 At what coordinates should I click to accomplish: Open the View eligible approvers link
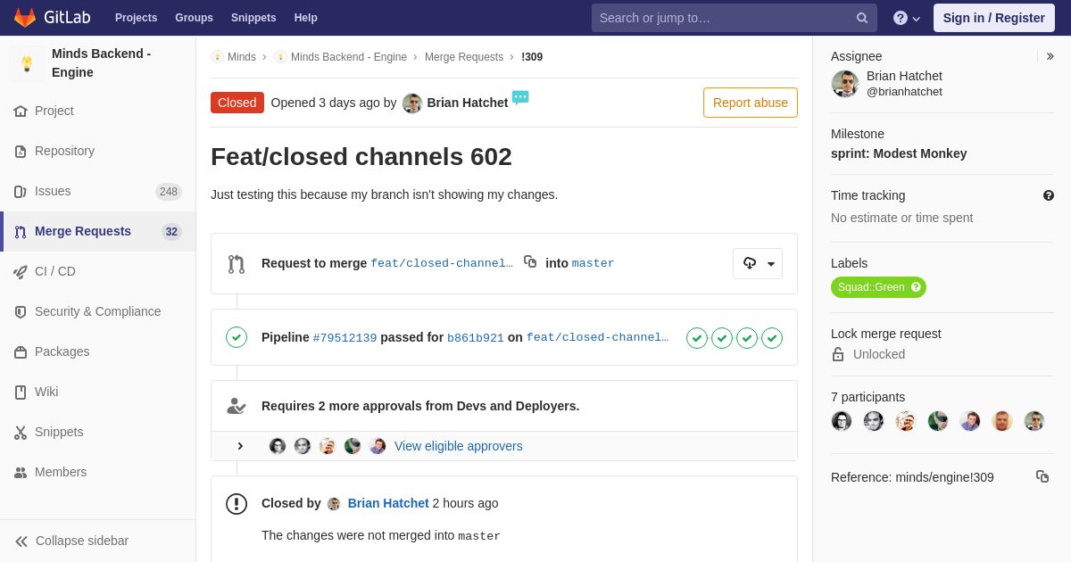[x=459, y=446]
